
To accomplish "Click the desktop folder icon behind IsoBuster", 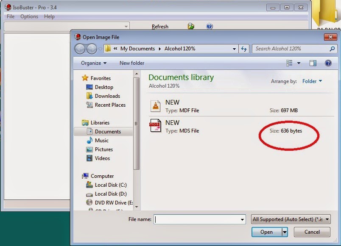I will [x=326, y=13].
